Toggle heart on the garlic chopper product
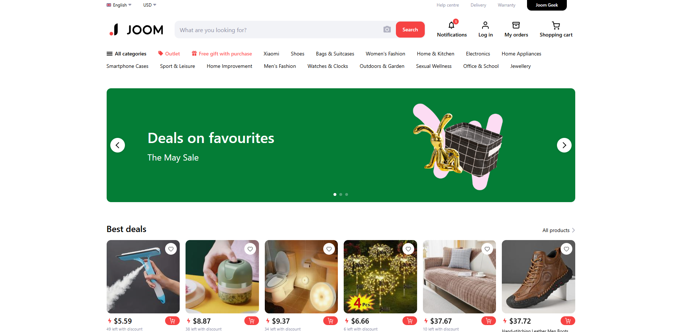 [250, 249]
